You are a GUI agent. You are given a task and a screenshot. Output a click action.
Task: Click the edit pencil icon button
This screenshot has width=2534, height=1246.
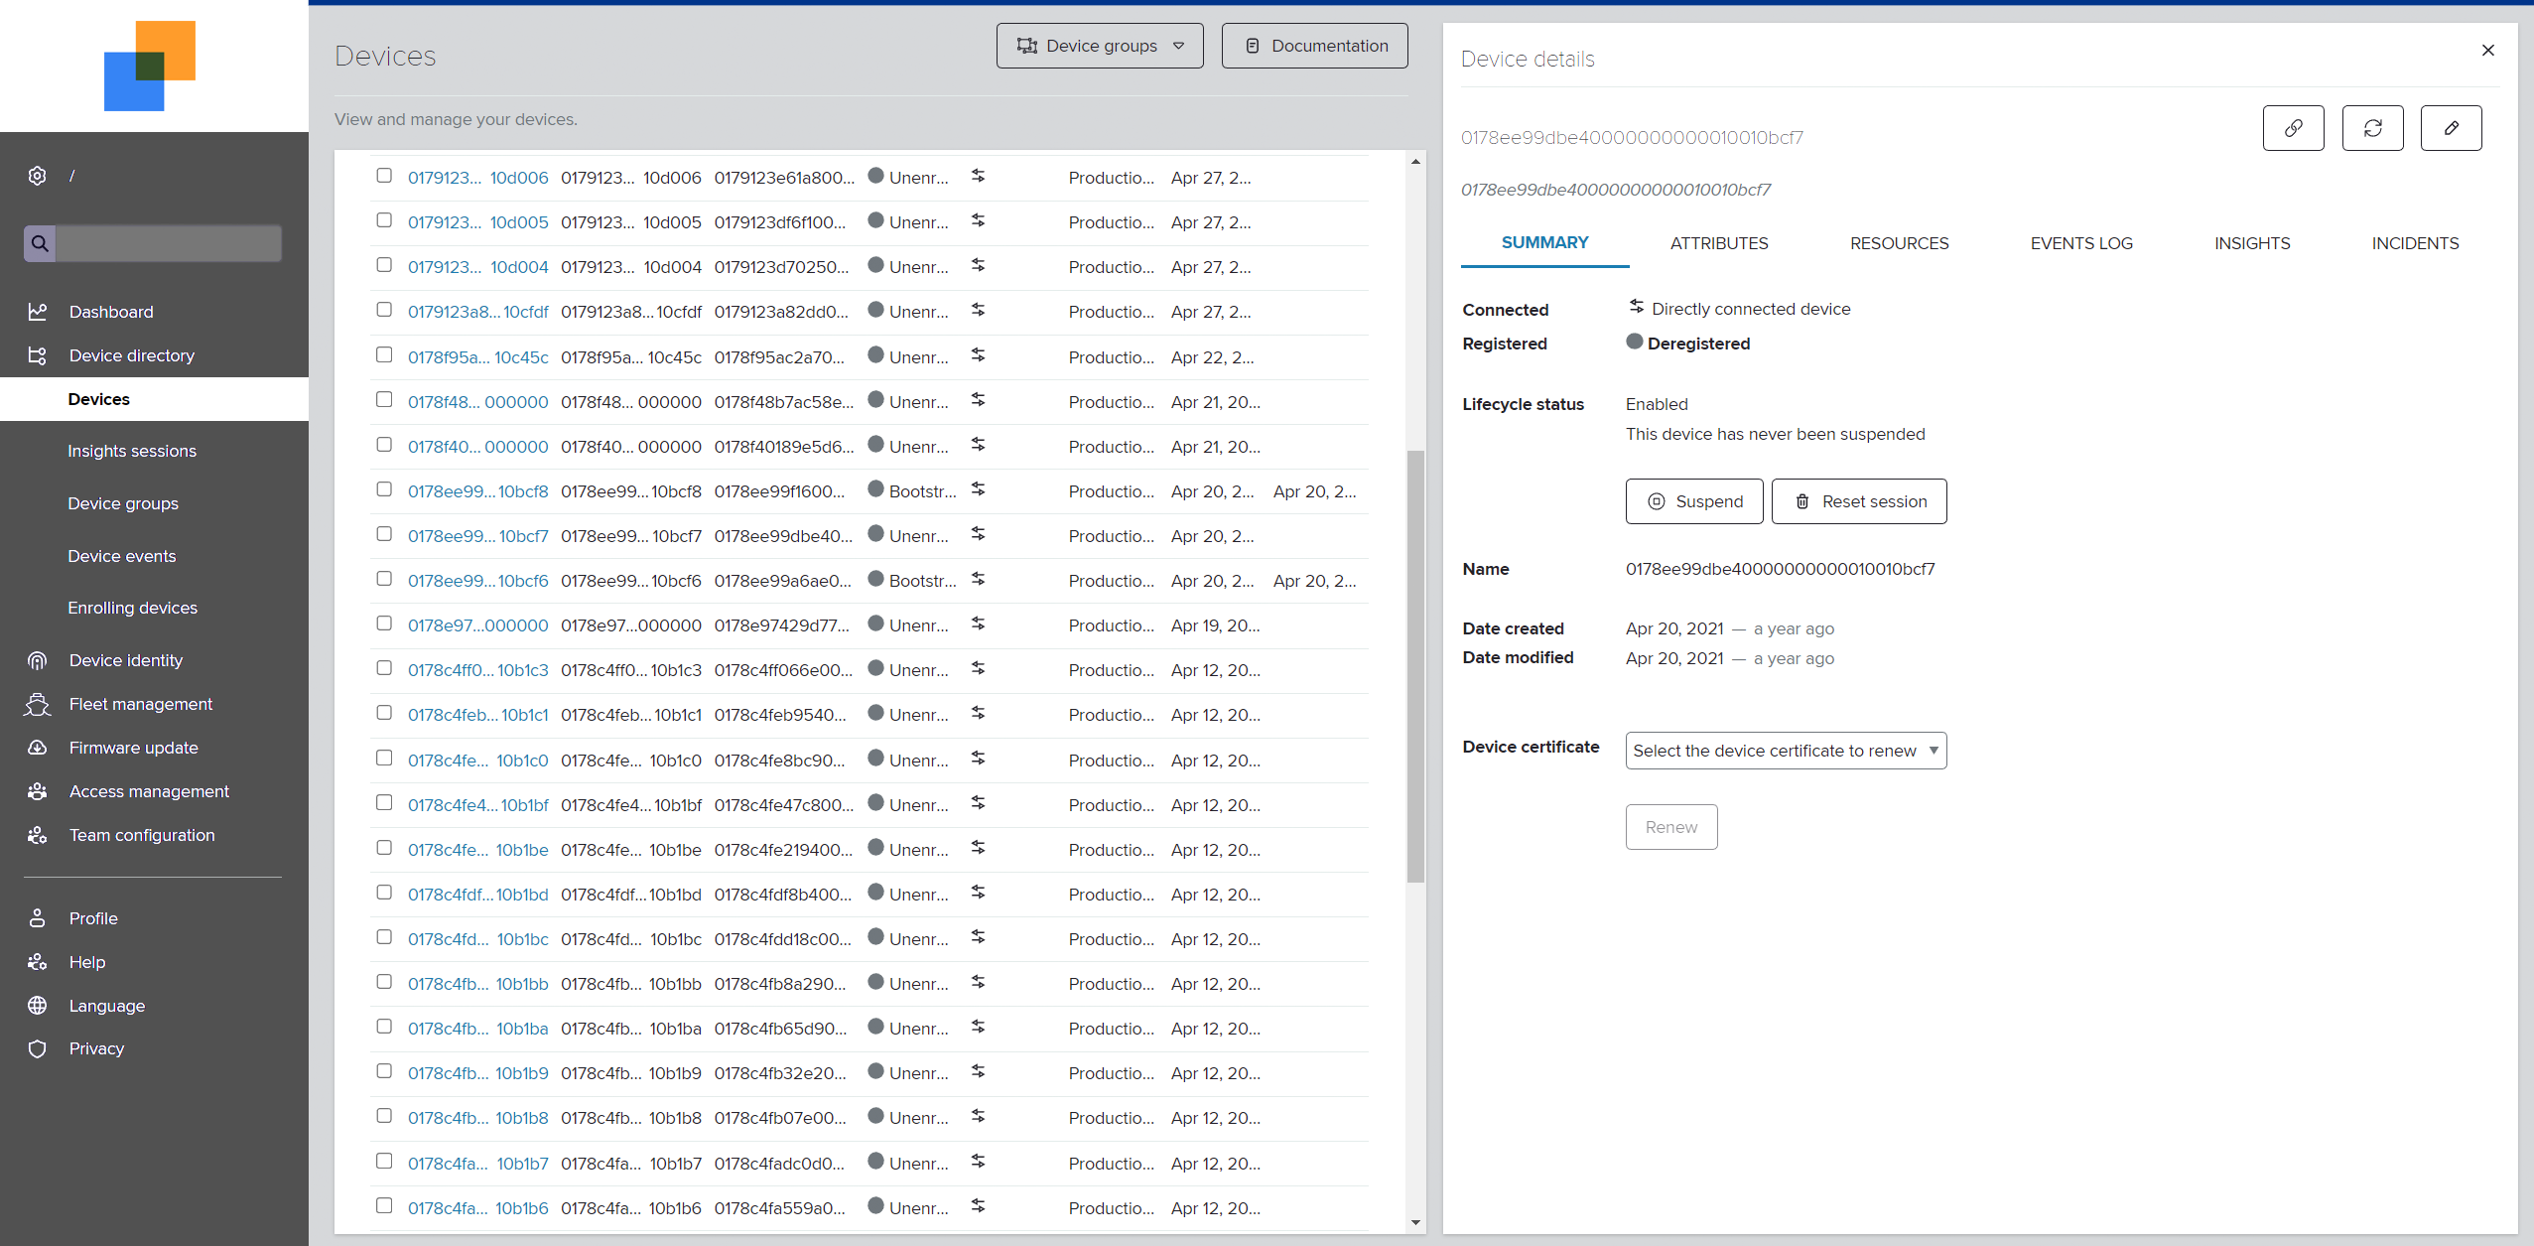(2451, 128)
